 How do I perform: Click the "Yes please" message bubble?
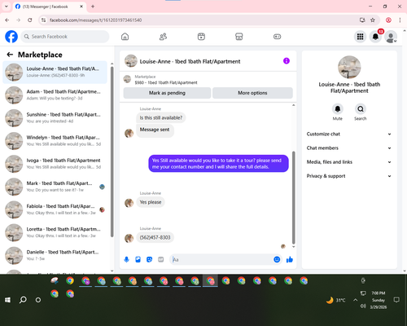pos(151,202)
